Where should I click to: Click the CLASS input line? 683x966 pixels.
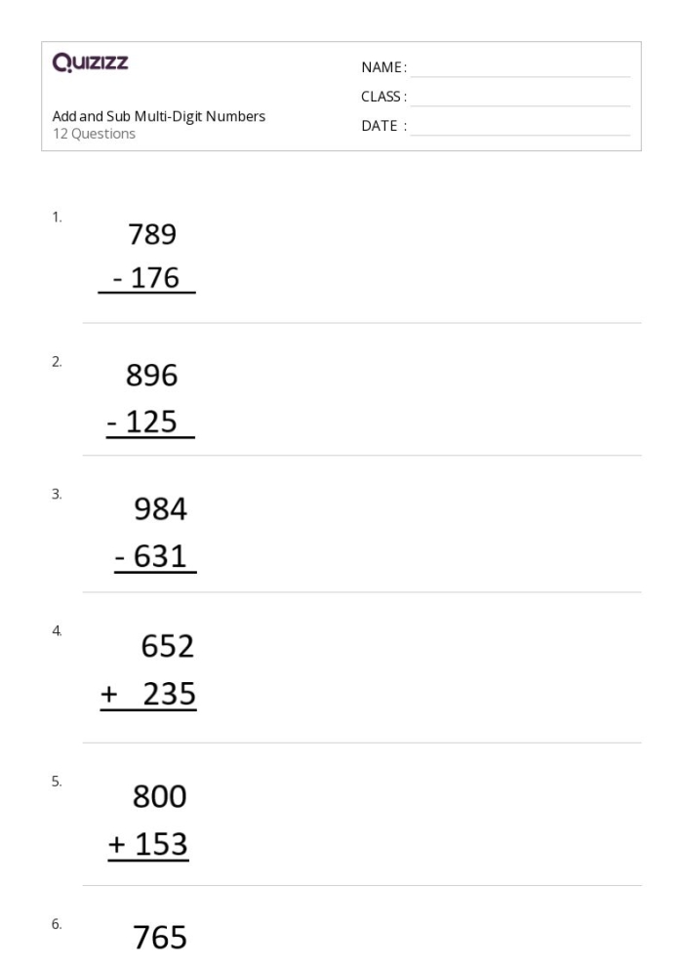point(520,98)
